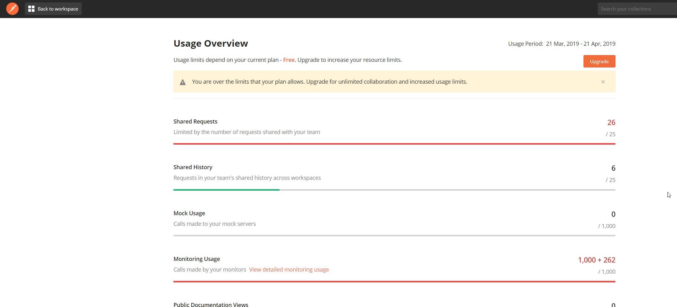
Task: Click the Postman logo icon
Action: click(12, 9)
